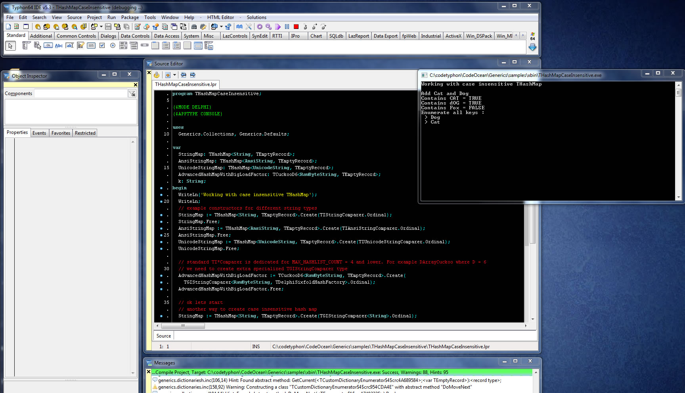
Task: Select the TCheckBox palette component
Action: [x=102, y=46]
